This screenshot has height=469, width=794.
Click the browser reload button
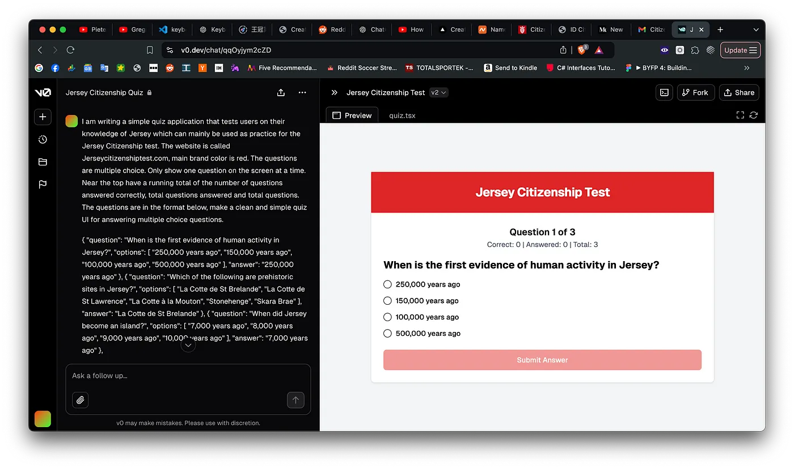tap(70, 50)
